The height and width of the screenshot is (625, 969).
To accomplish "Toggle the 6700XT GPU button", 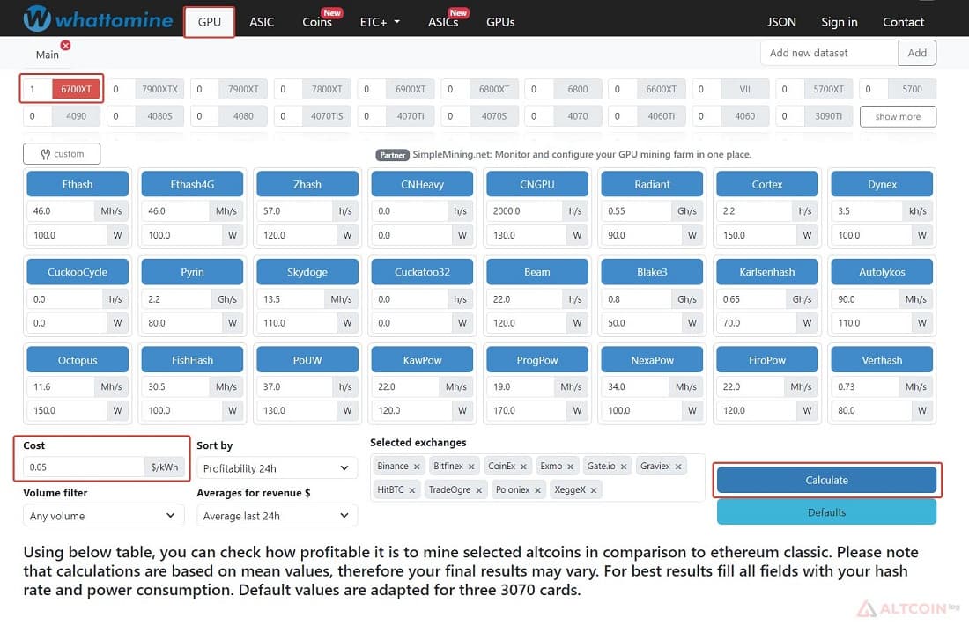I will (76, 89).
